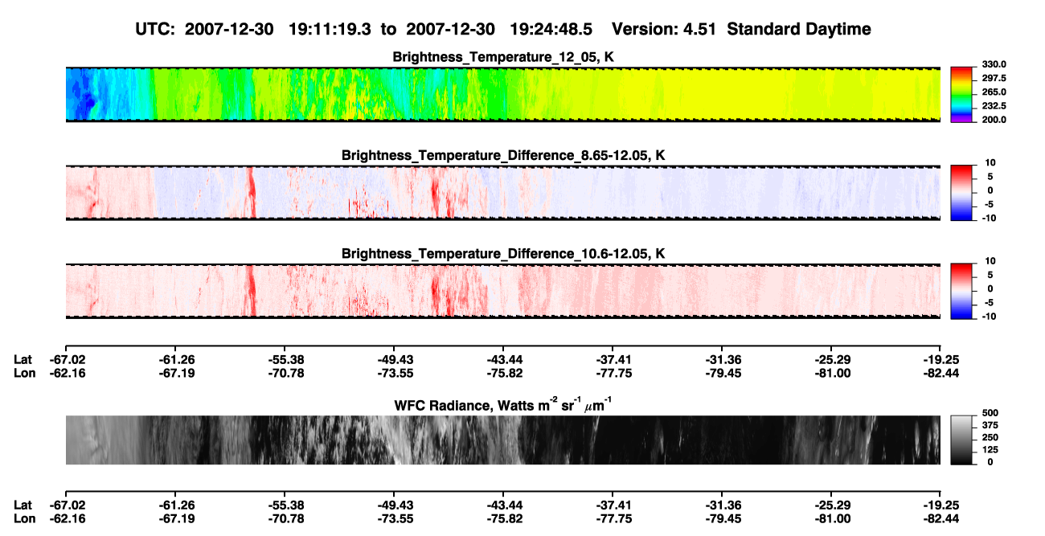Click the 375 label on grayscale color bar
The height and width of the screenshot is (536, 1045).
990,426
